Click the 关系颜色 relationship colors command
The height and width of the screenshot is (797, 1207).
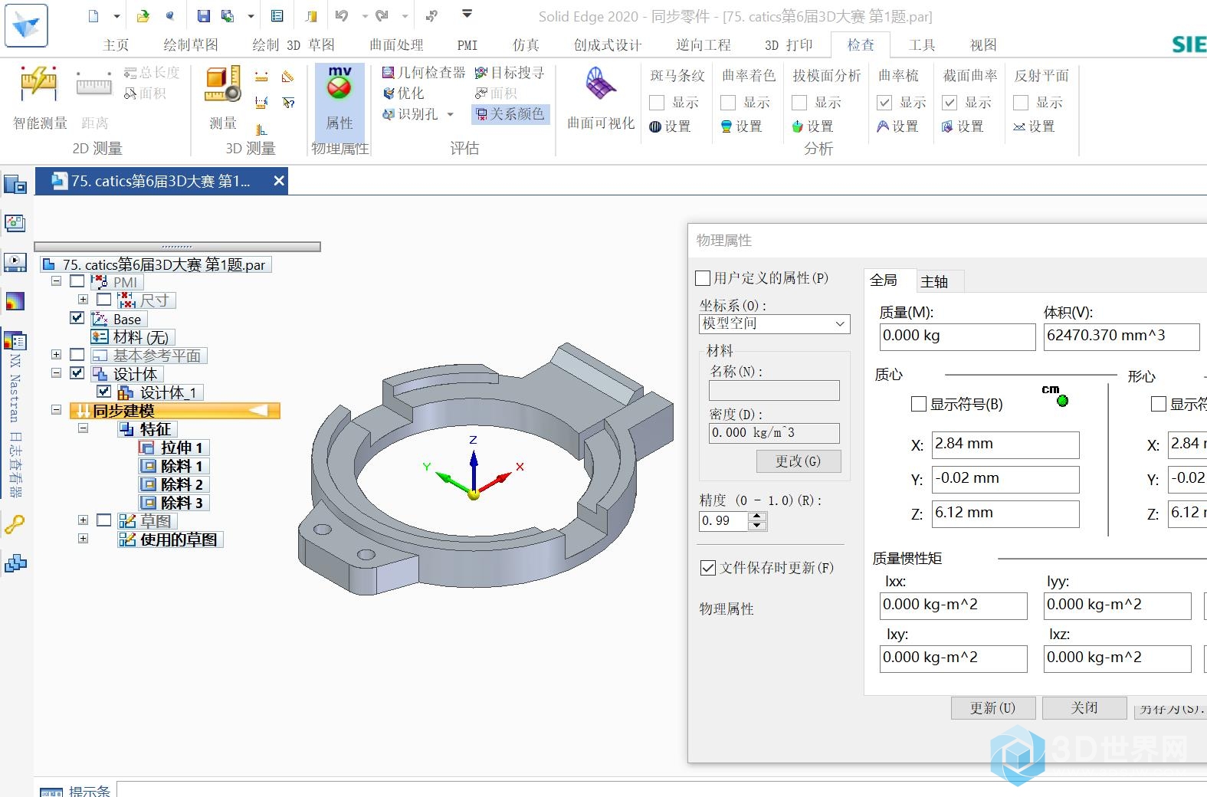click(510, 114)
